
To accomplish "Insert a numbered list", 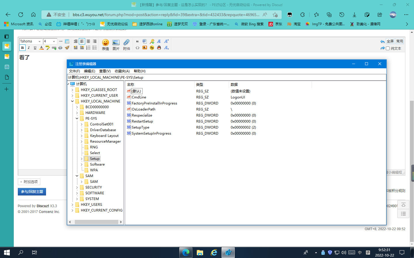I will pyautogui.click(x=88, y=48).
